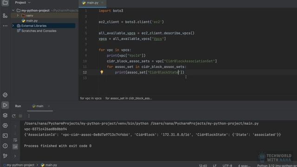Open the Run tool window icon
The width and height of the screenshot is (297, 167).
(x=5, y=105)
